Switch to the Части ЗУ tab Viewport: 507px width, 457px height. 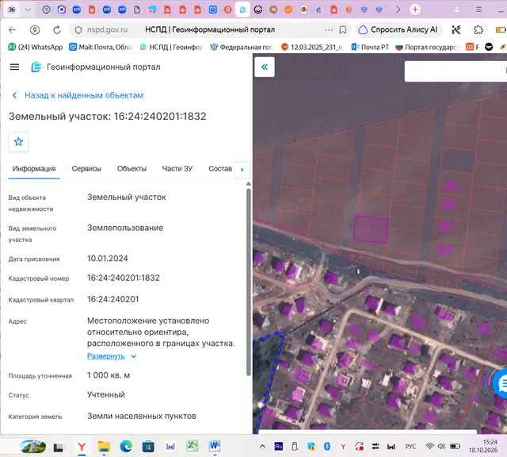tap(177, 169)
